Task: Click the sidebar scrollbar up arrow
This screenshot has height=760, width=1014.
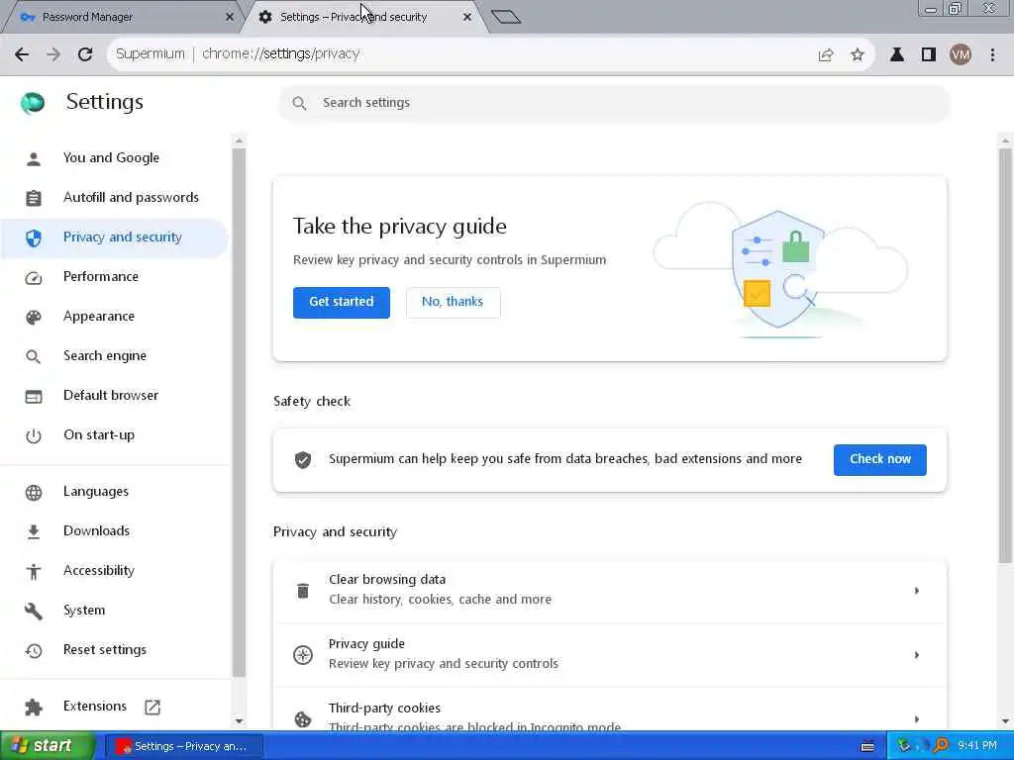Action: [x=239, y=141]
